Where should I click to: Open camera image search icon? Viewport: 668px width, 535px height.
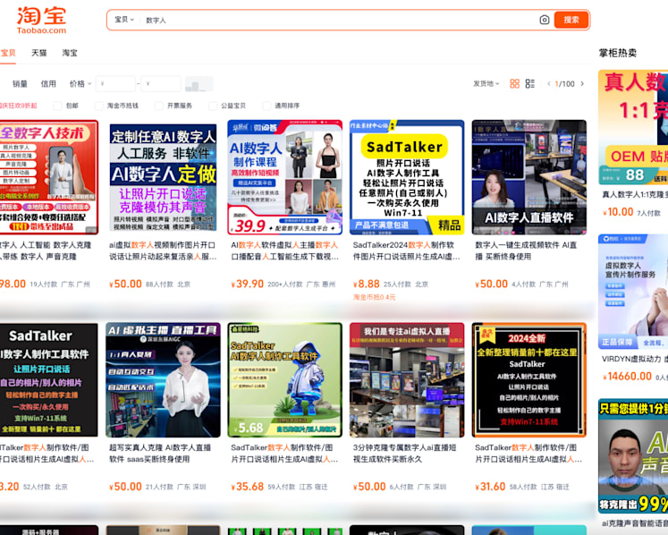pos(544,20)
